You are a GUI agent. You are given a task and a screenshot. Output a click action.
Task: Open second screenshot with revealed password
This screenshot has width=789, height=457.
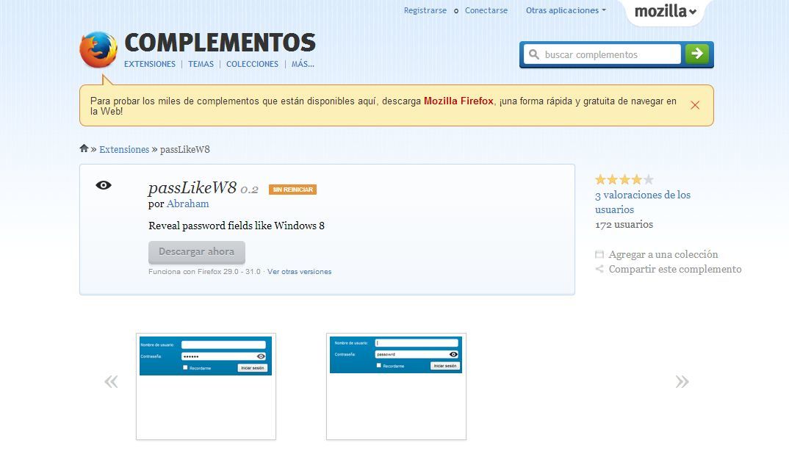click(x=396, y=386)
